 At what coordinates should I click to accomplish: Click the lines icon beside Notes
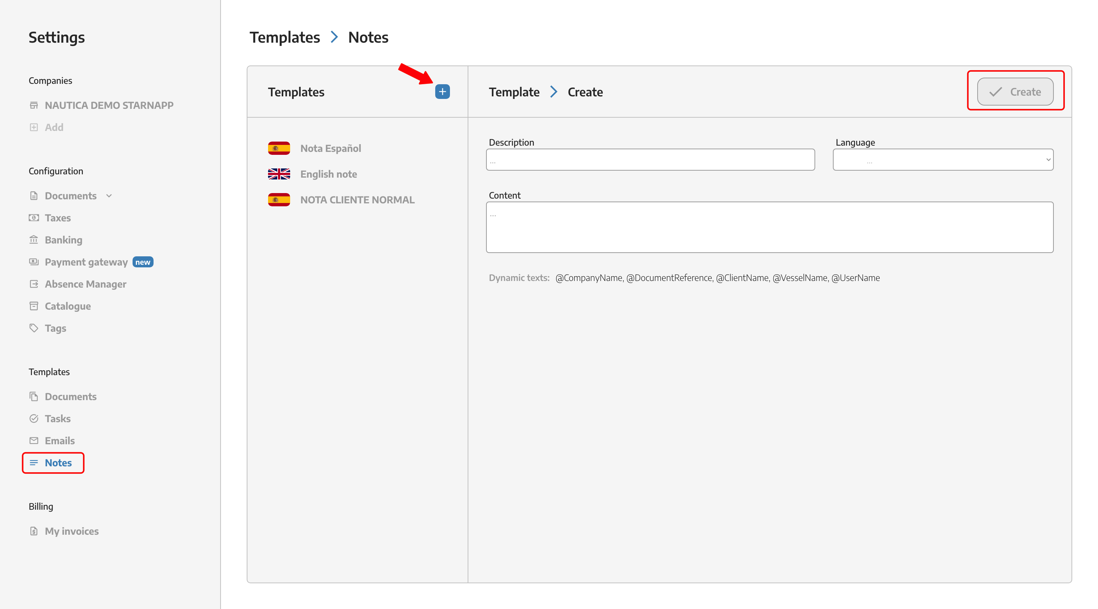(x=34, y=463)
